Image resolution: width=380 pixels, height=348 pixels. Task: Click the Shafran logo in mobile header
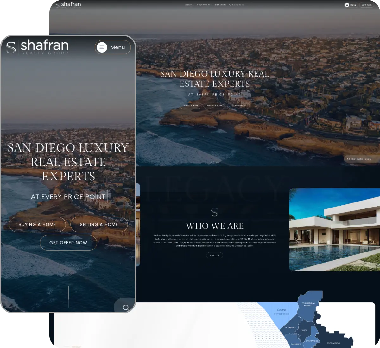(x=37, y=47)
